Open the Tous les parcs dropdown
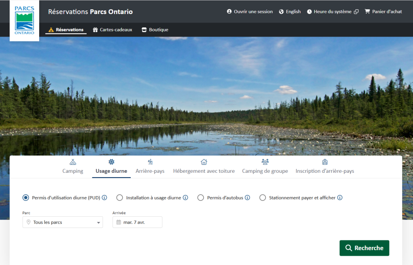413x265 pixels. tap(63, 222)
